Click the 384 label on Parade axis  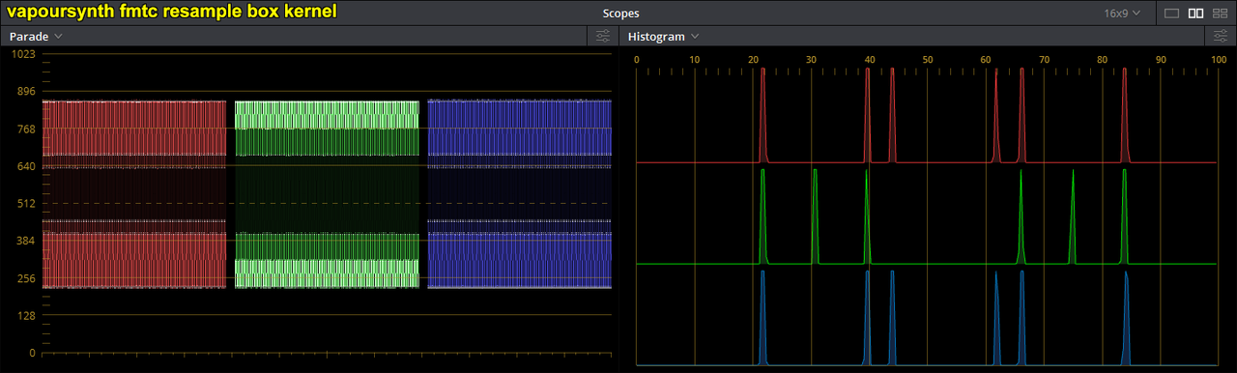(x=26, y=242)
